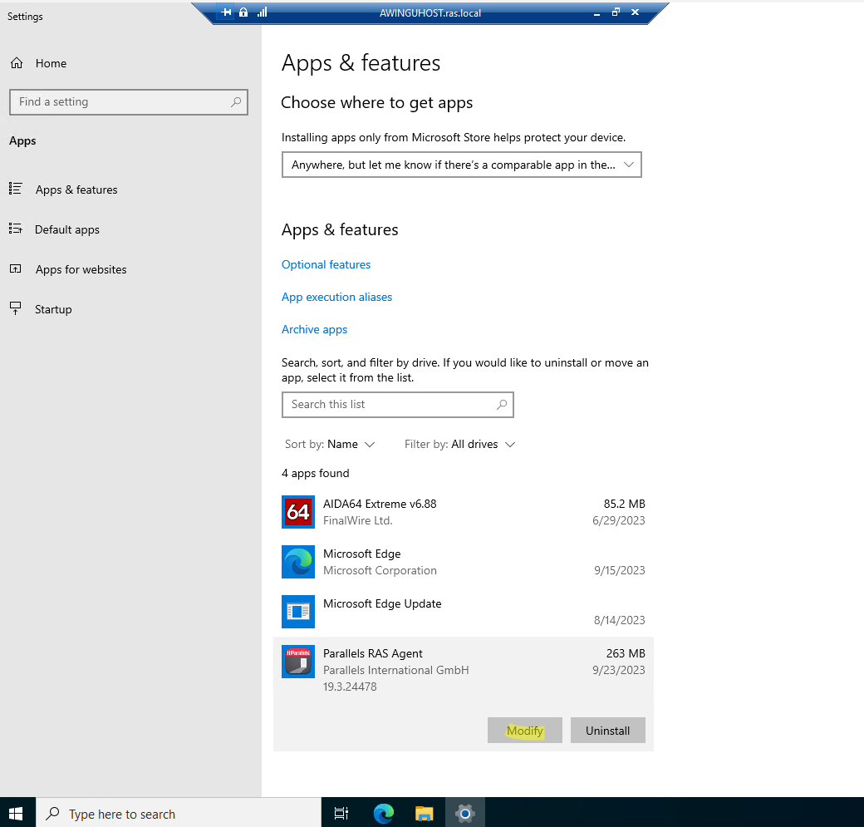864x827 pixels.
Task: Open File Explorer from taskbar
Action: tap(425, 813)
